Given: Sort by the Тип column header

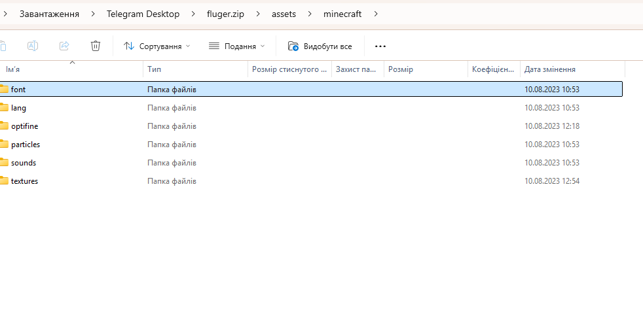Looking at the screenshot, I should point(196,69).
